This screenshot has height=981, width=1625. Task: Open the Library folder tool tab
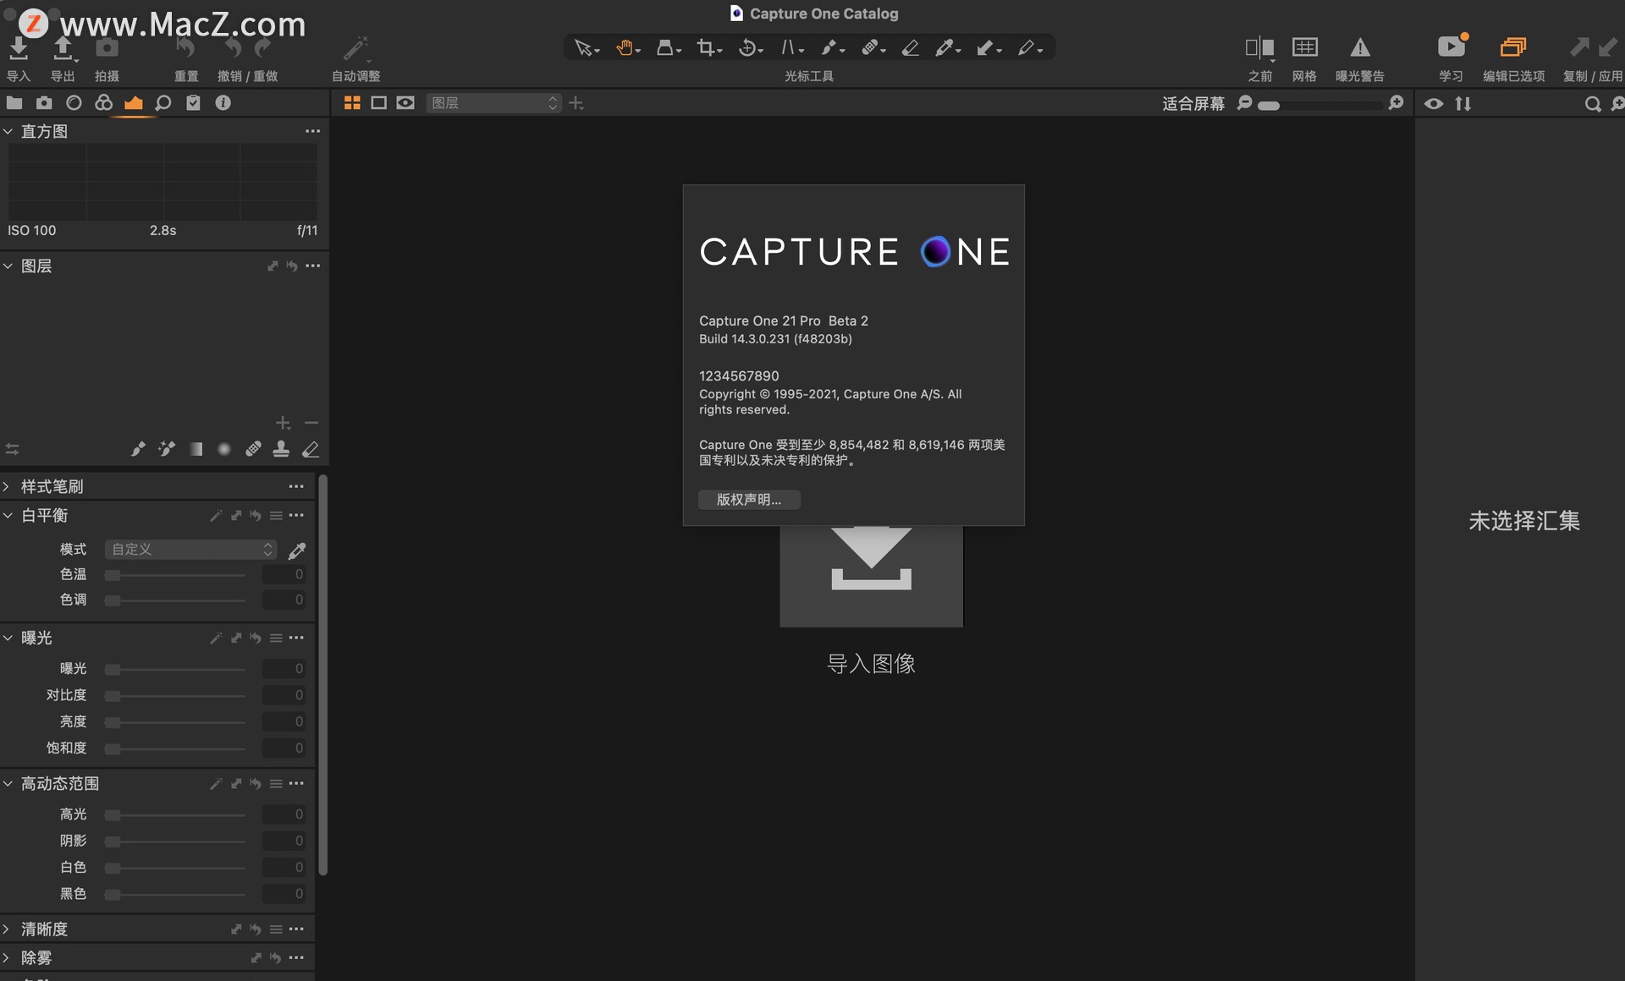[14, 102]
